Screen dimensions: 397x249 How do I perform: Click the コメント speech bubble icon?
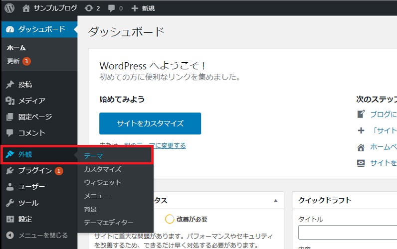tap(9, 133)
